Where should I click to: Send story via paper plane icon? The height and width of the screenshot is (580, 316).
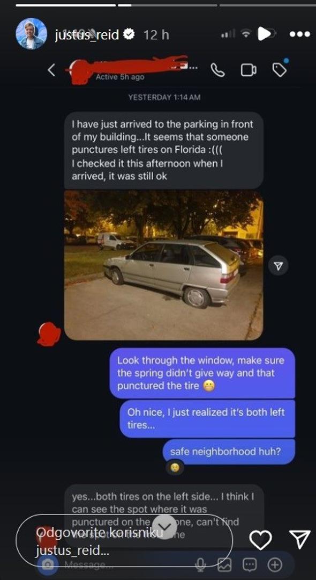point(299,539)
